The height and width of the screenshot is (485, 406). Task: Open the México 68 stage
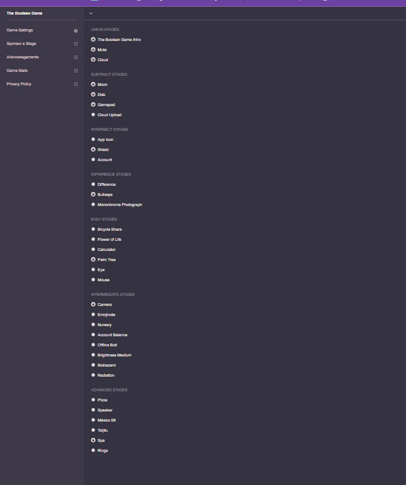[106, 420]
